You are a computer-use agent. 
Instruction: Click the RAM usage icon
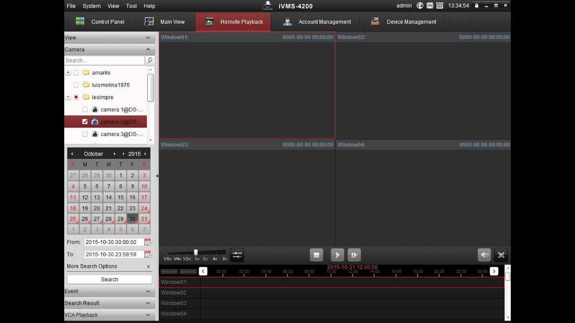(x=440, y=6)
